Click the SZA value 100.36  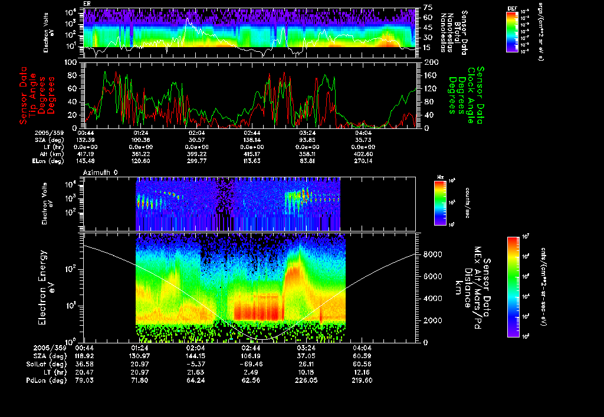[x=140, y=140]
